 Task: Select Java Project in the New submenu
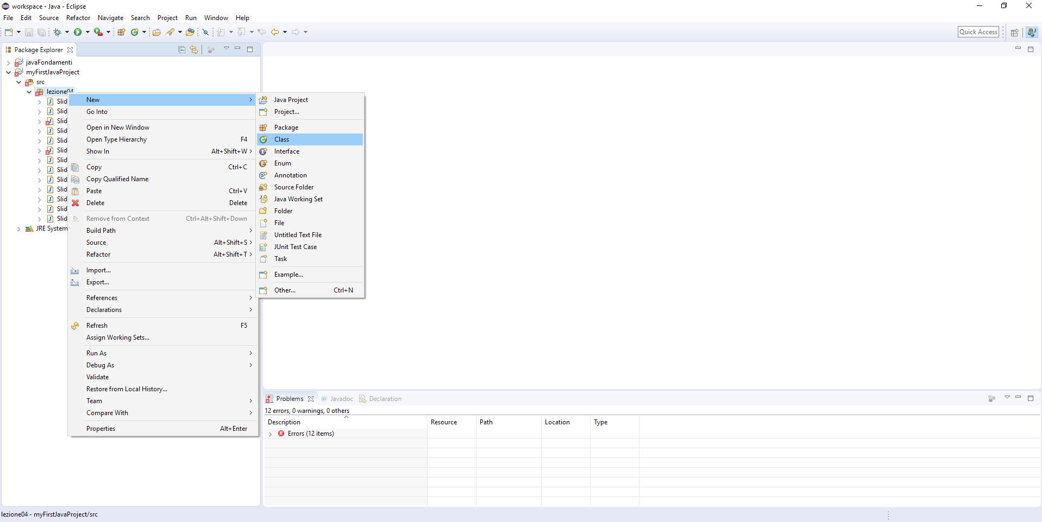tap(310, 100)
